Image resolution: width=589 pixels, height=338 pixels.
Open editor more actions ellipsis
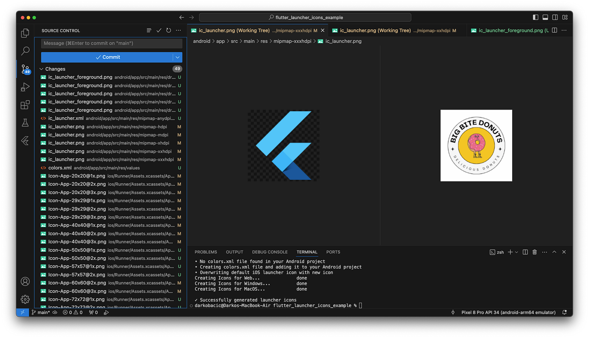pyautogui.click(x=564, y=30)
